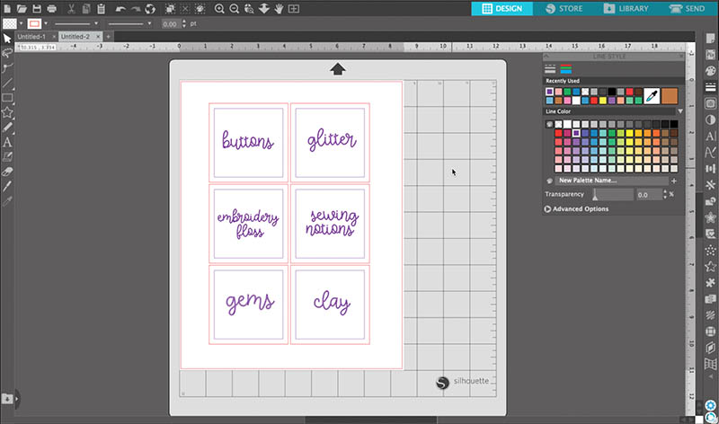The width and height of the screenshot is (719, 424).
Task: Choose the Select arrow tool
Action: click(7, 39)
